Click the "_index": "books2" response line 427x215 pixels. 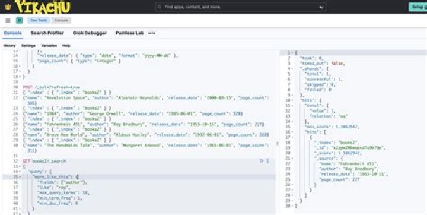[x=337, y=143]
